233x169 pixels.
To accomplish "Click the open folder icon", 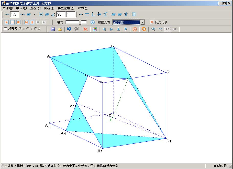I will (60, 29).
